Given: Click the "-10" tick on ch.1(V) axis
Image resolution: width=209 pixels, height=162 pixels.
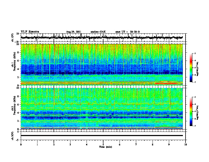Looking at the screenshot, I should coord(17,42).
